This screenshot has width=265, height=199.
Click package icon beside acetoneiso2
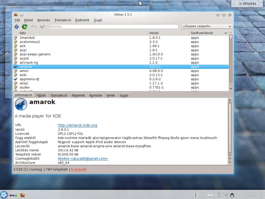16,42
